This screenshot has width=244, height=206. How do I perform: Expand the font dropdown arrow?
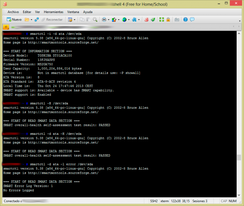(139, 20)
